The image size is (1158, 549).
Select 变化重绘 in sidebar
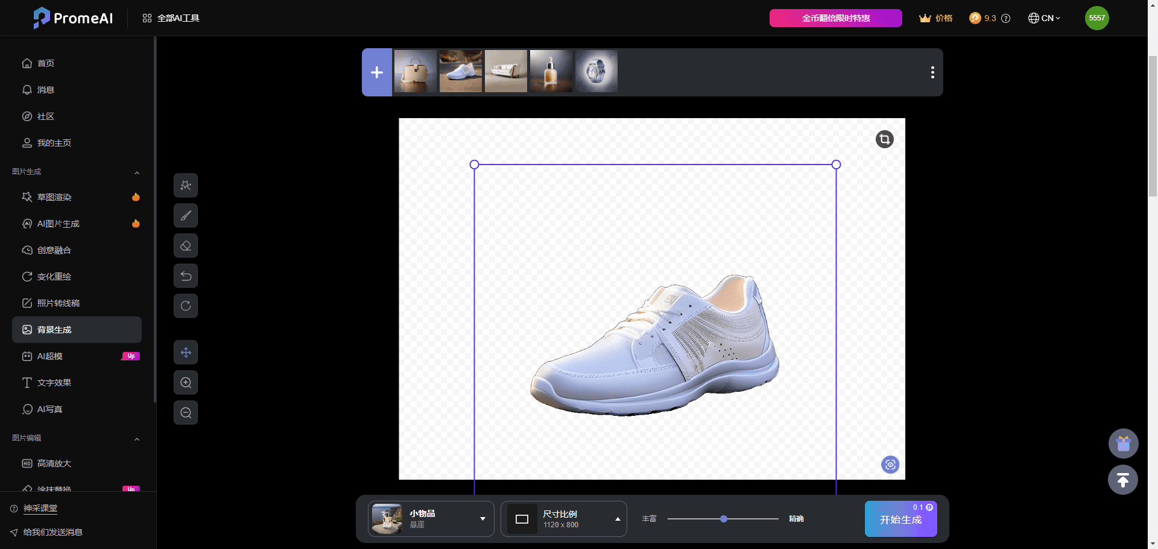(77, 277)
